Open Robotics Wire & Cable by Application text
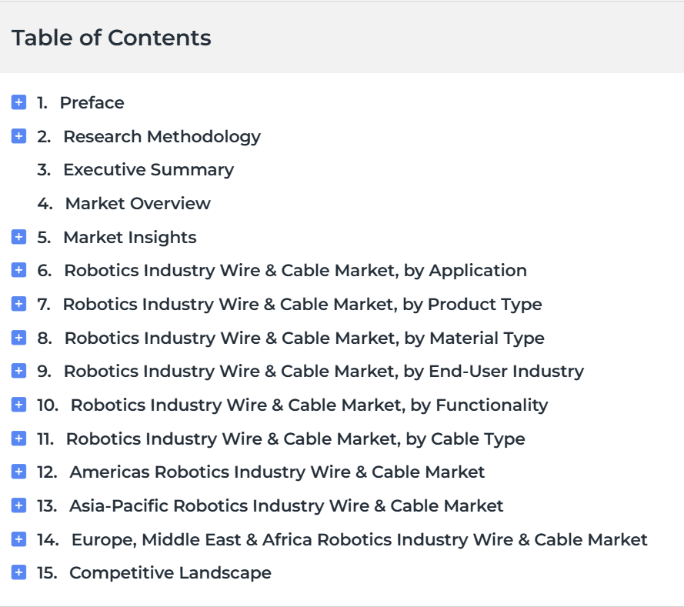Viewport: 684px width, 607px height. [295, 271]
